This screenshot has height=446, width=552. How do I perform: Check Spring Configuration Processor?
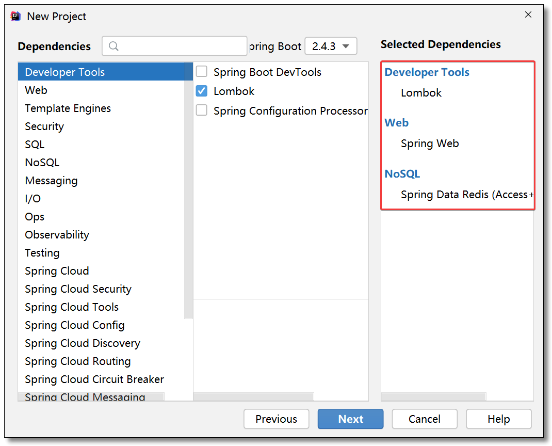coord(202,110)
